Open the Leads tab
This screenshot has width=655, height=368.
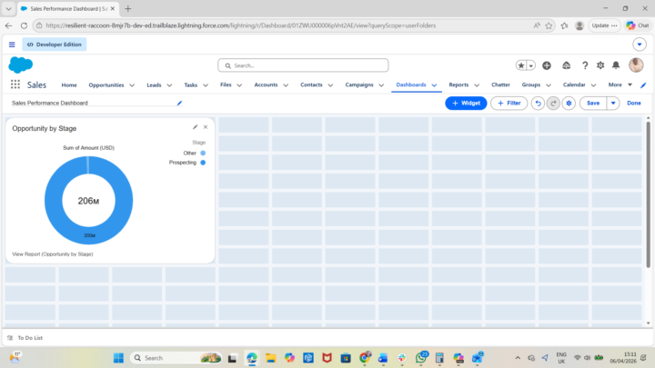(154, 85)
